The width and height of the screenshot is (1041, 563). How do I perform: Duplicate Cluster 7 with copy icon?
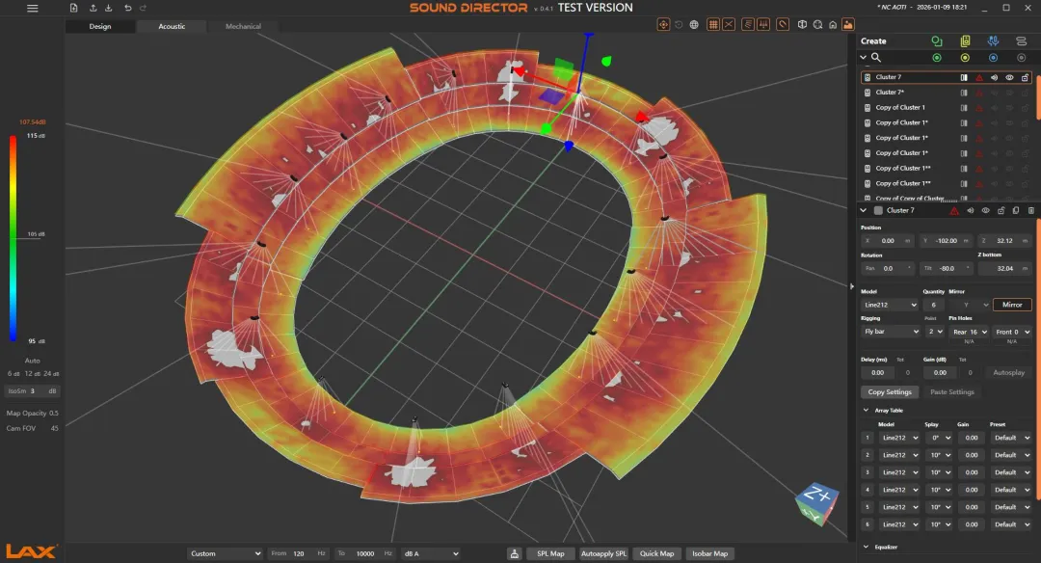[1016, 210]
